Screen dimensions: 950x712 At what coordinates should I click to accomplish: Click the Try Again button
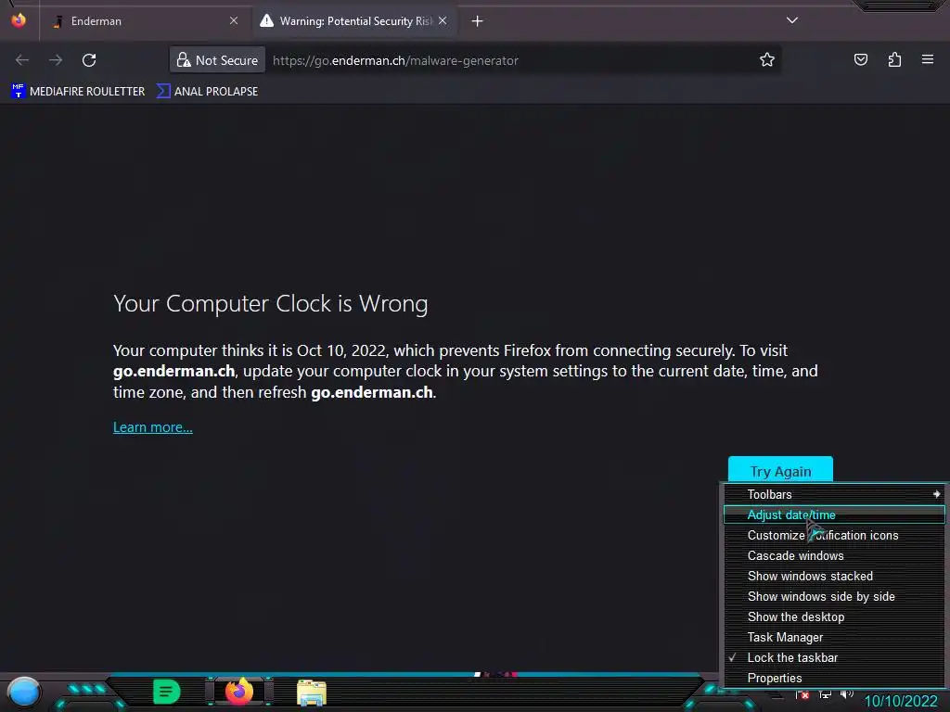(780, 470)
